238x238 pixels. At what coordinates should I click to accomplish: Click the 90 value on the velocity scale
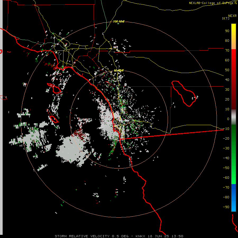(227, 31)
